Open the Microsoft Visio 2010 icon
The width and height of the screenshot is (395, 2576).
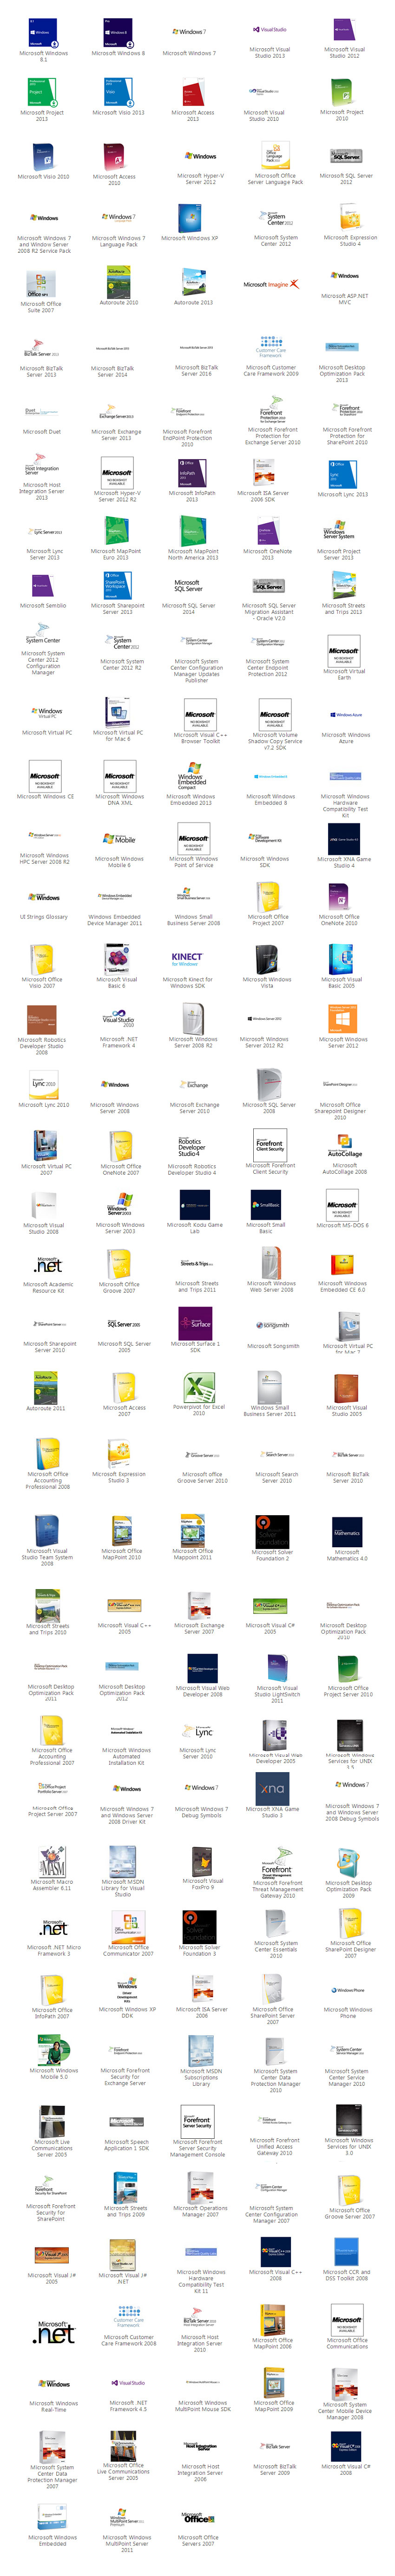(43, 156)
